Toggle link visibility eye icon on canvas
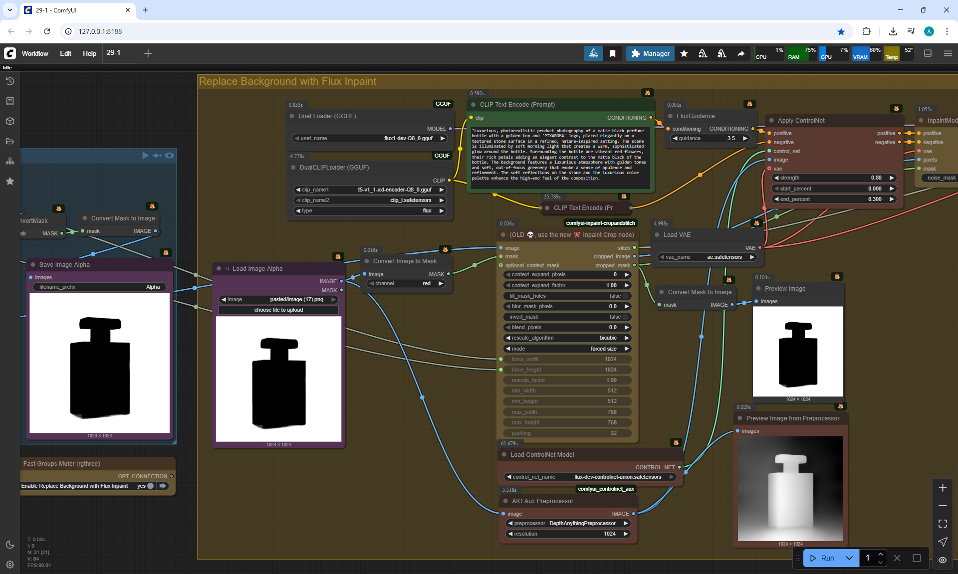 coord(943,560)
